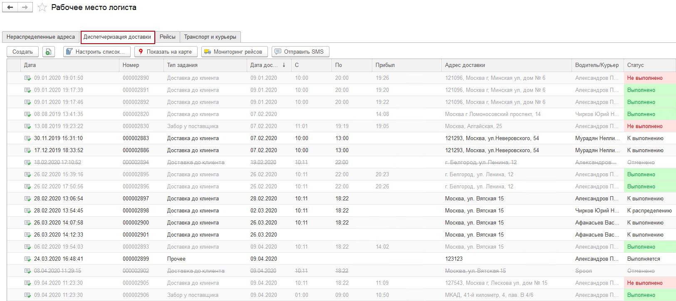This screenshot has width=676, height=301.
Task: Click date 30.11.2019 15:31:10
Action: (58, 138)
